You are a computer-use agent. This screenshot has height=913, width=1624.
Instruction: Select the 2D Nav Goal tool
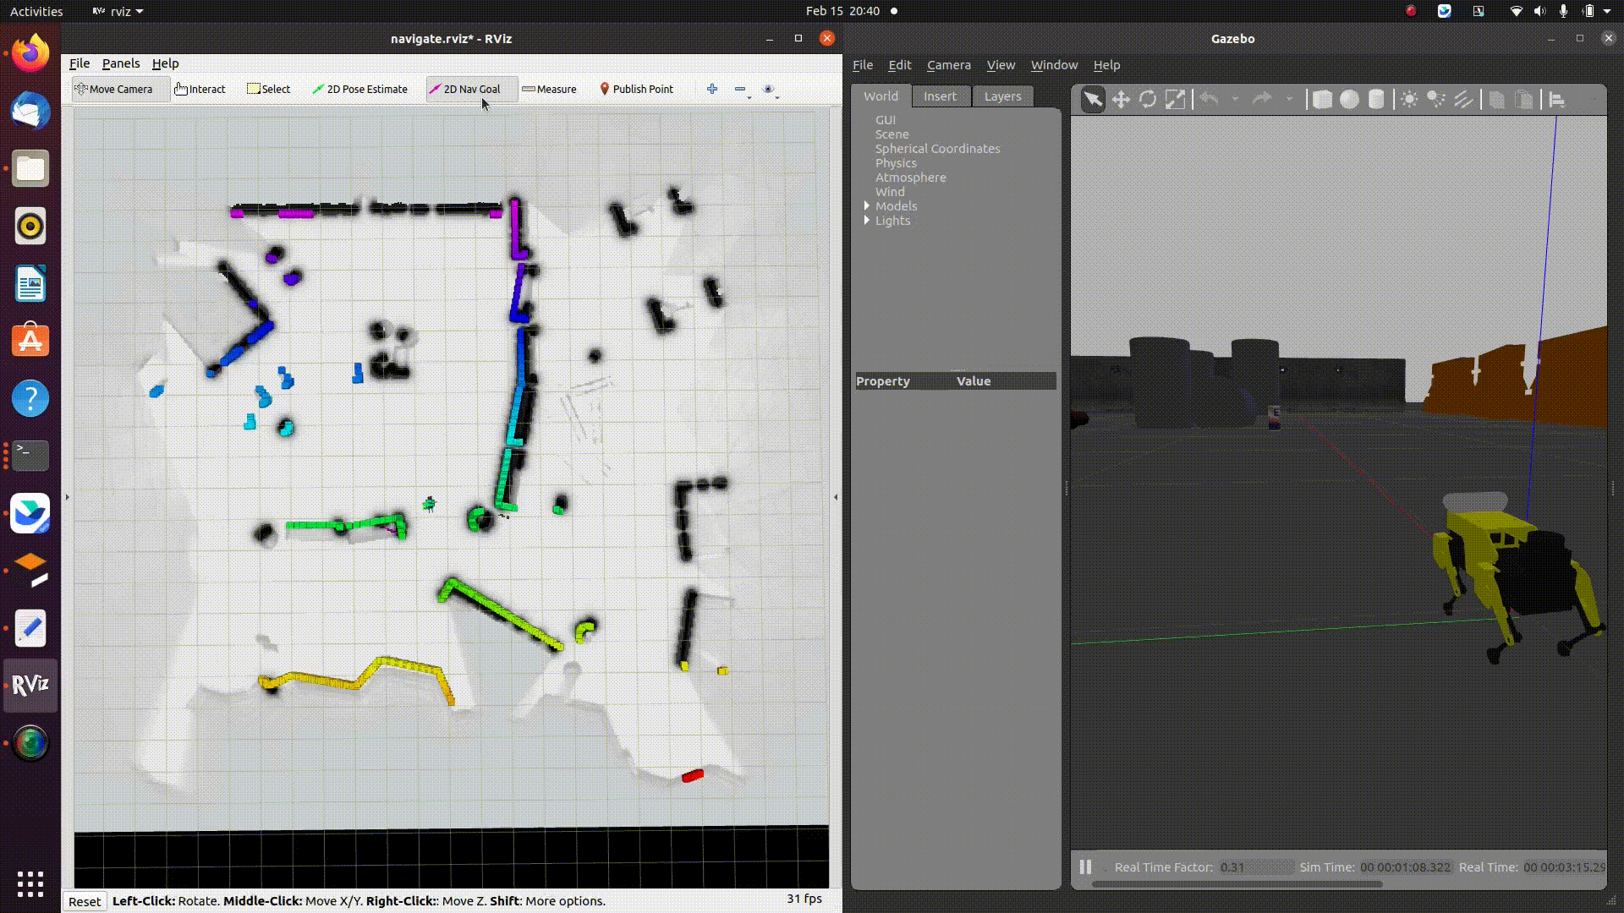pos(464,89)
